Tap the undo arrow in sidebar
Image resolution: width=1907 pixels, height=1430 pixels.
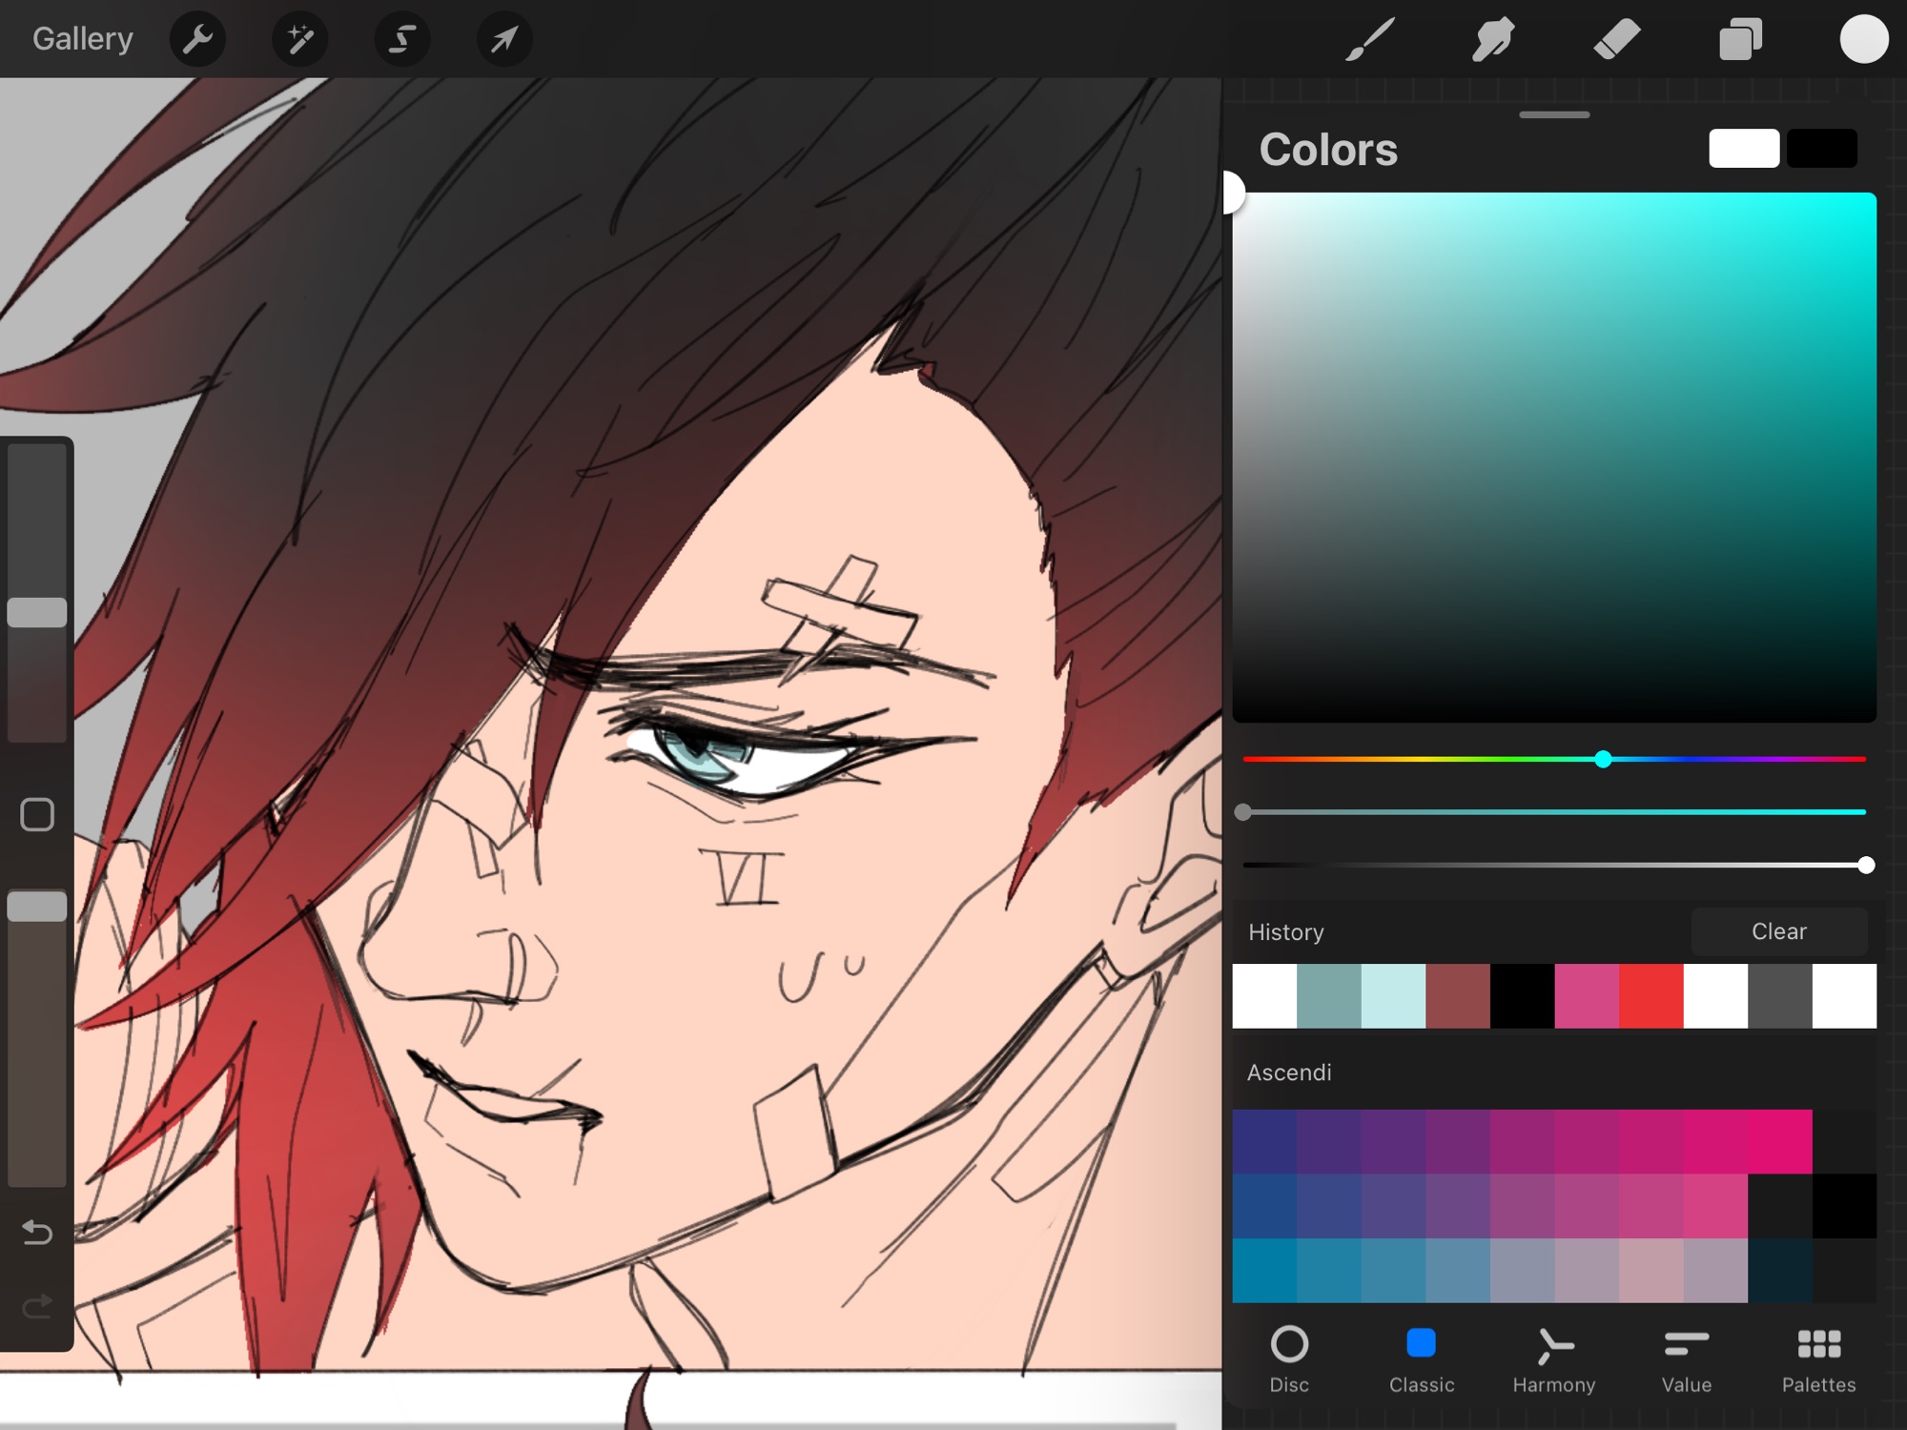pos(37,1233)
